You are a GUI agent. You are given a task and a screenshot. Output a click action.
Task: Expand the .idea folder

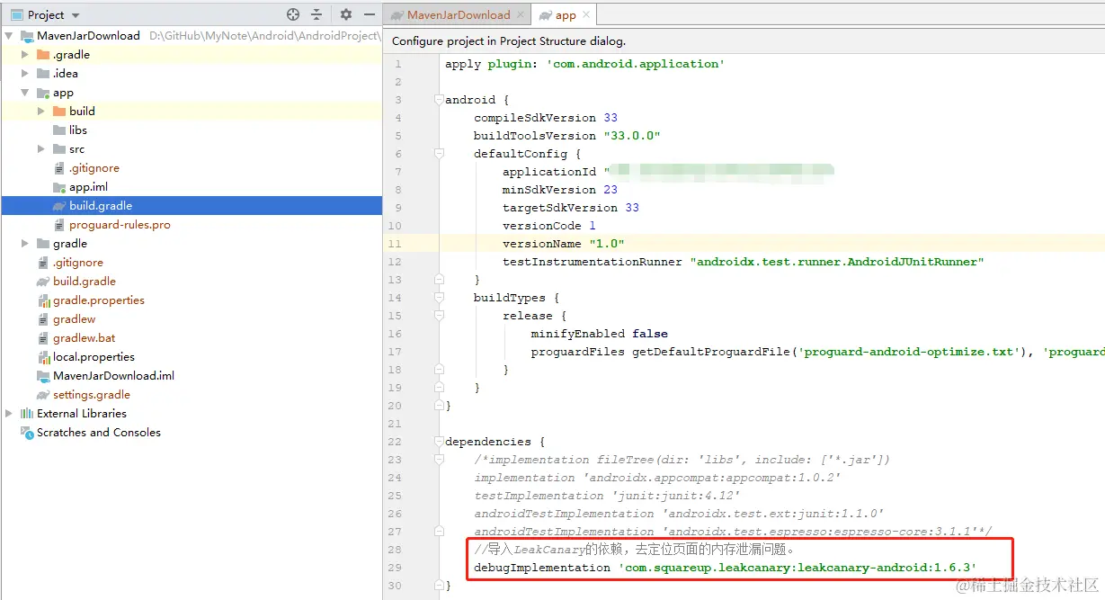[x=25, y=74]
